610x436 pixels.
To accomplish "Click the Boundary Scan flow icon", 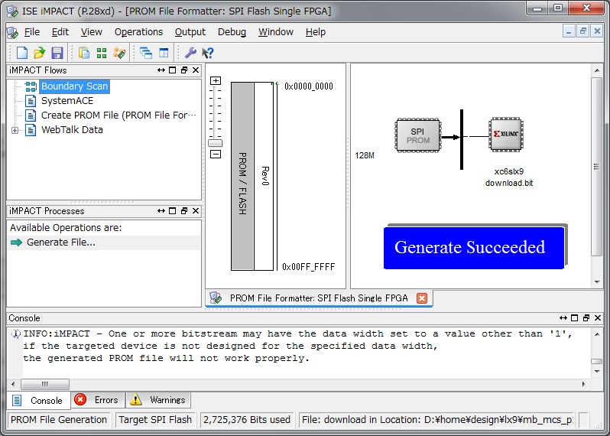I will 31,86.
